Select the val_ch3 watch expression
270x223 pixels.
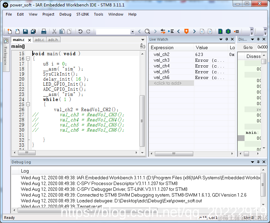(162, 60)
